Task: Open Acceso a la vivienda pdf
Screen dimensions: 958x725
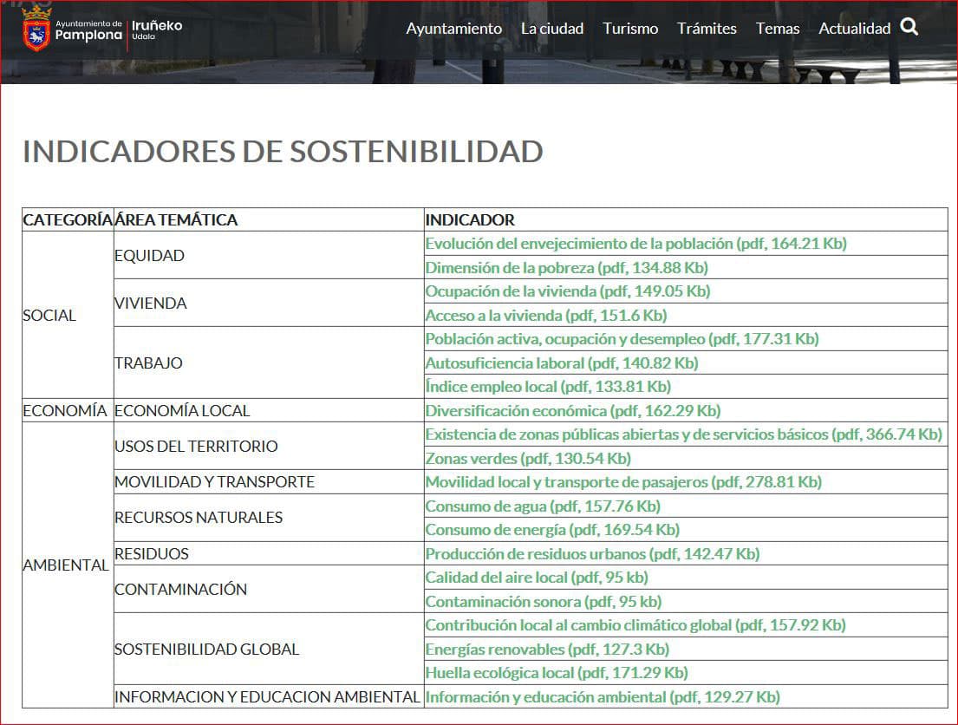Action: 546,316
